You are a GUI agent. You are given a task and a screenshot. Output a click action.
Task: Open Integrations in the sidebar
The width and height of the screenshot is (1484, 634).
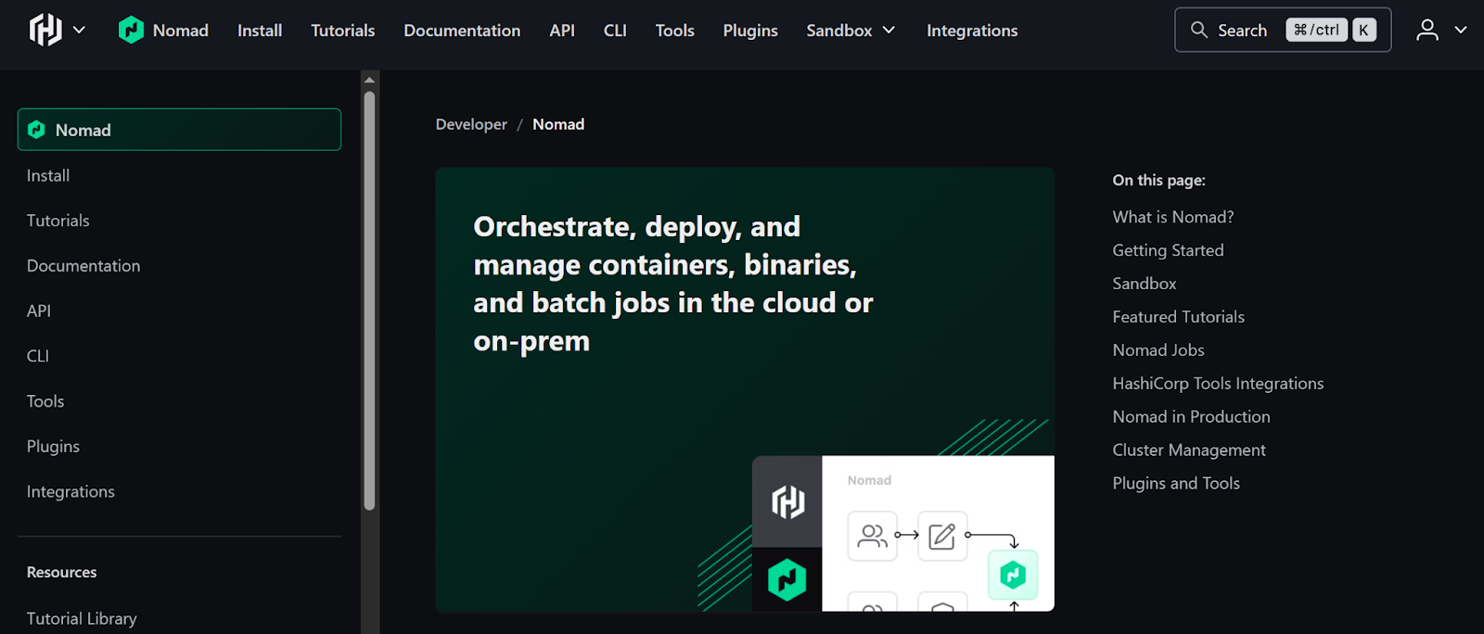70,492
